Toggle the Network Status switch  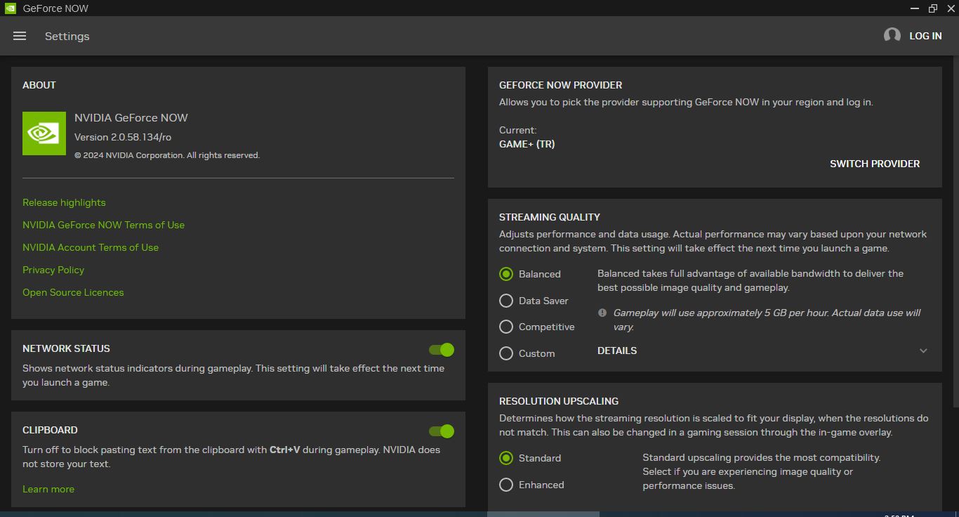[442, 350]
